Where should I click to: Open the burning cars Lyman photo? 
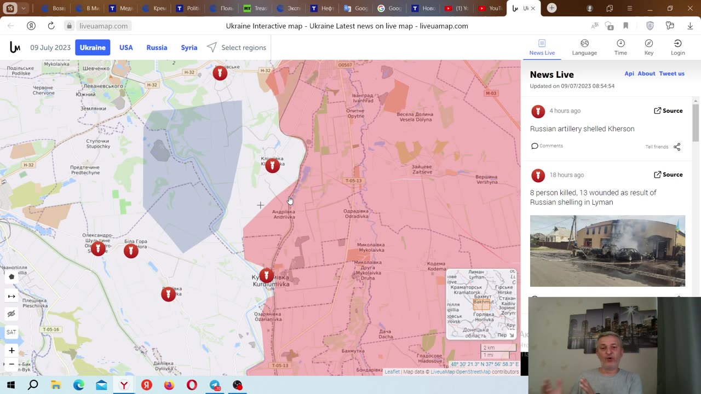pyautogui.click(x=607, y=251)
